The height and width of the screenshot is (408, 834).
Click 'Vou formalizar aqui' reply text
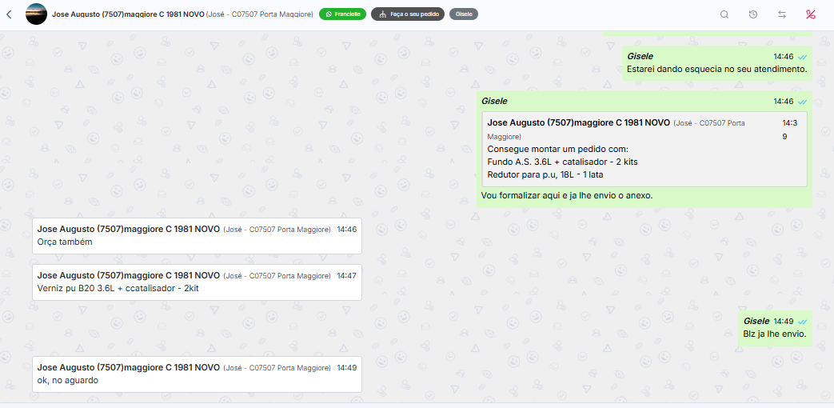point(567,195)
